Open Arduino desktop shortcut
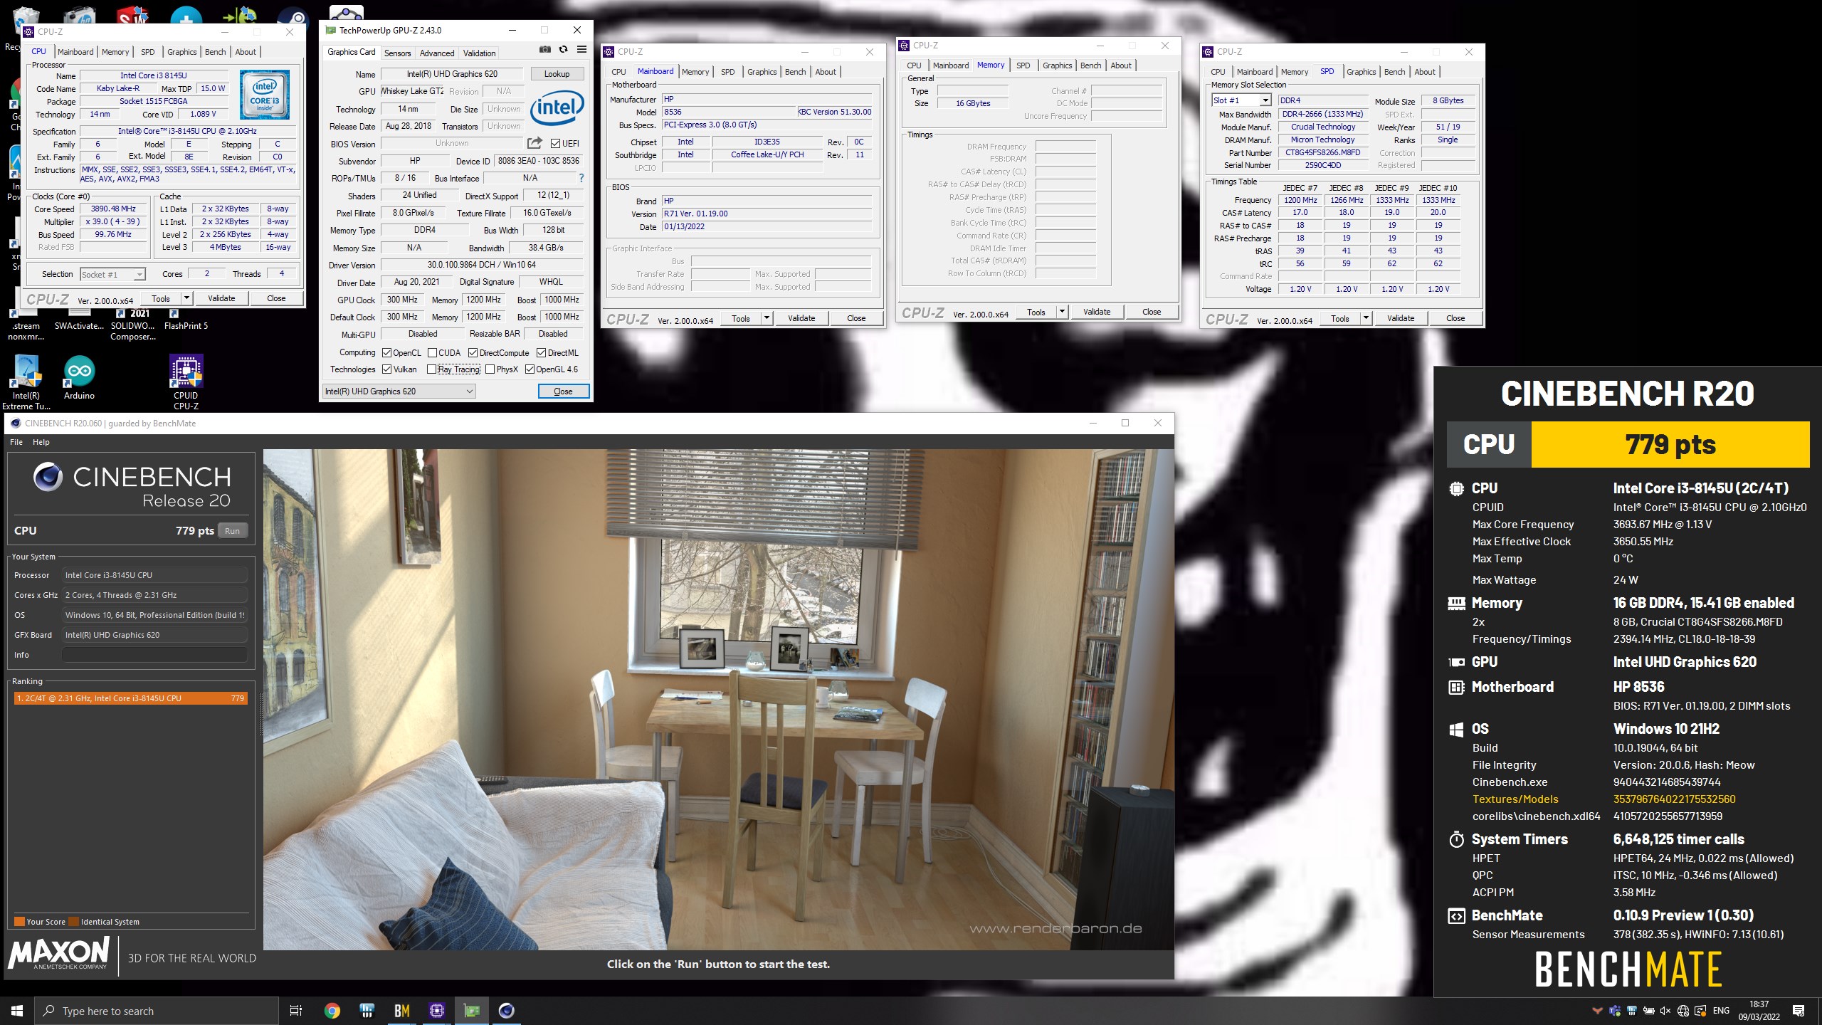This screenshot has width=1822, height=1025. (x=79, y=379)
